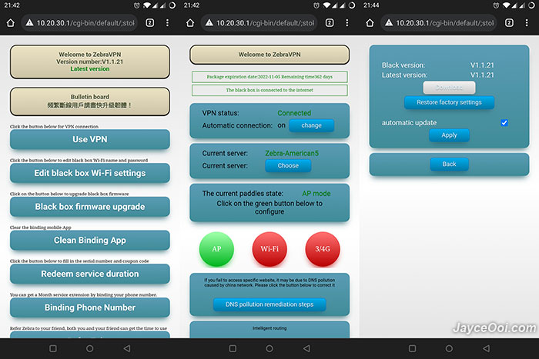Click Bulletin board notice box
The height and width of the screenshot is (359, 539).
coord(90,101)
